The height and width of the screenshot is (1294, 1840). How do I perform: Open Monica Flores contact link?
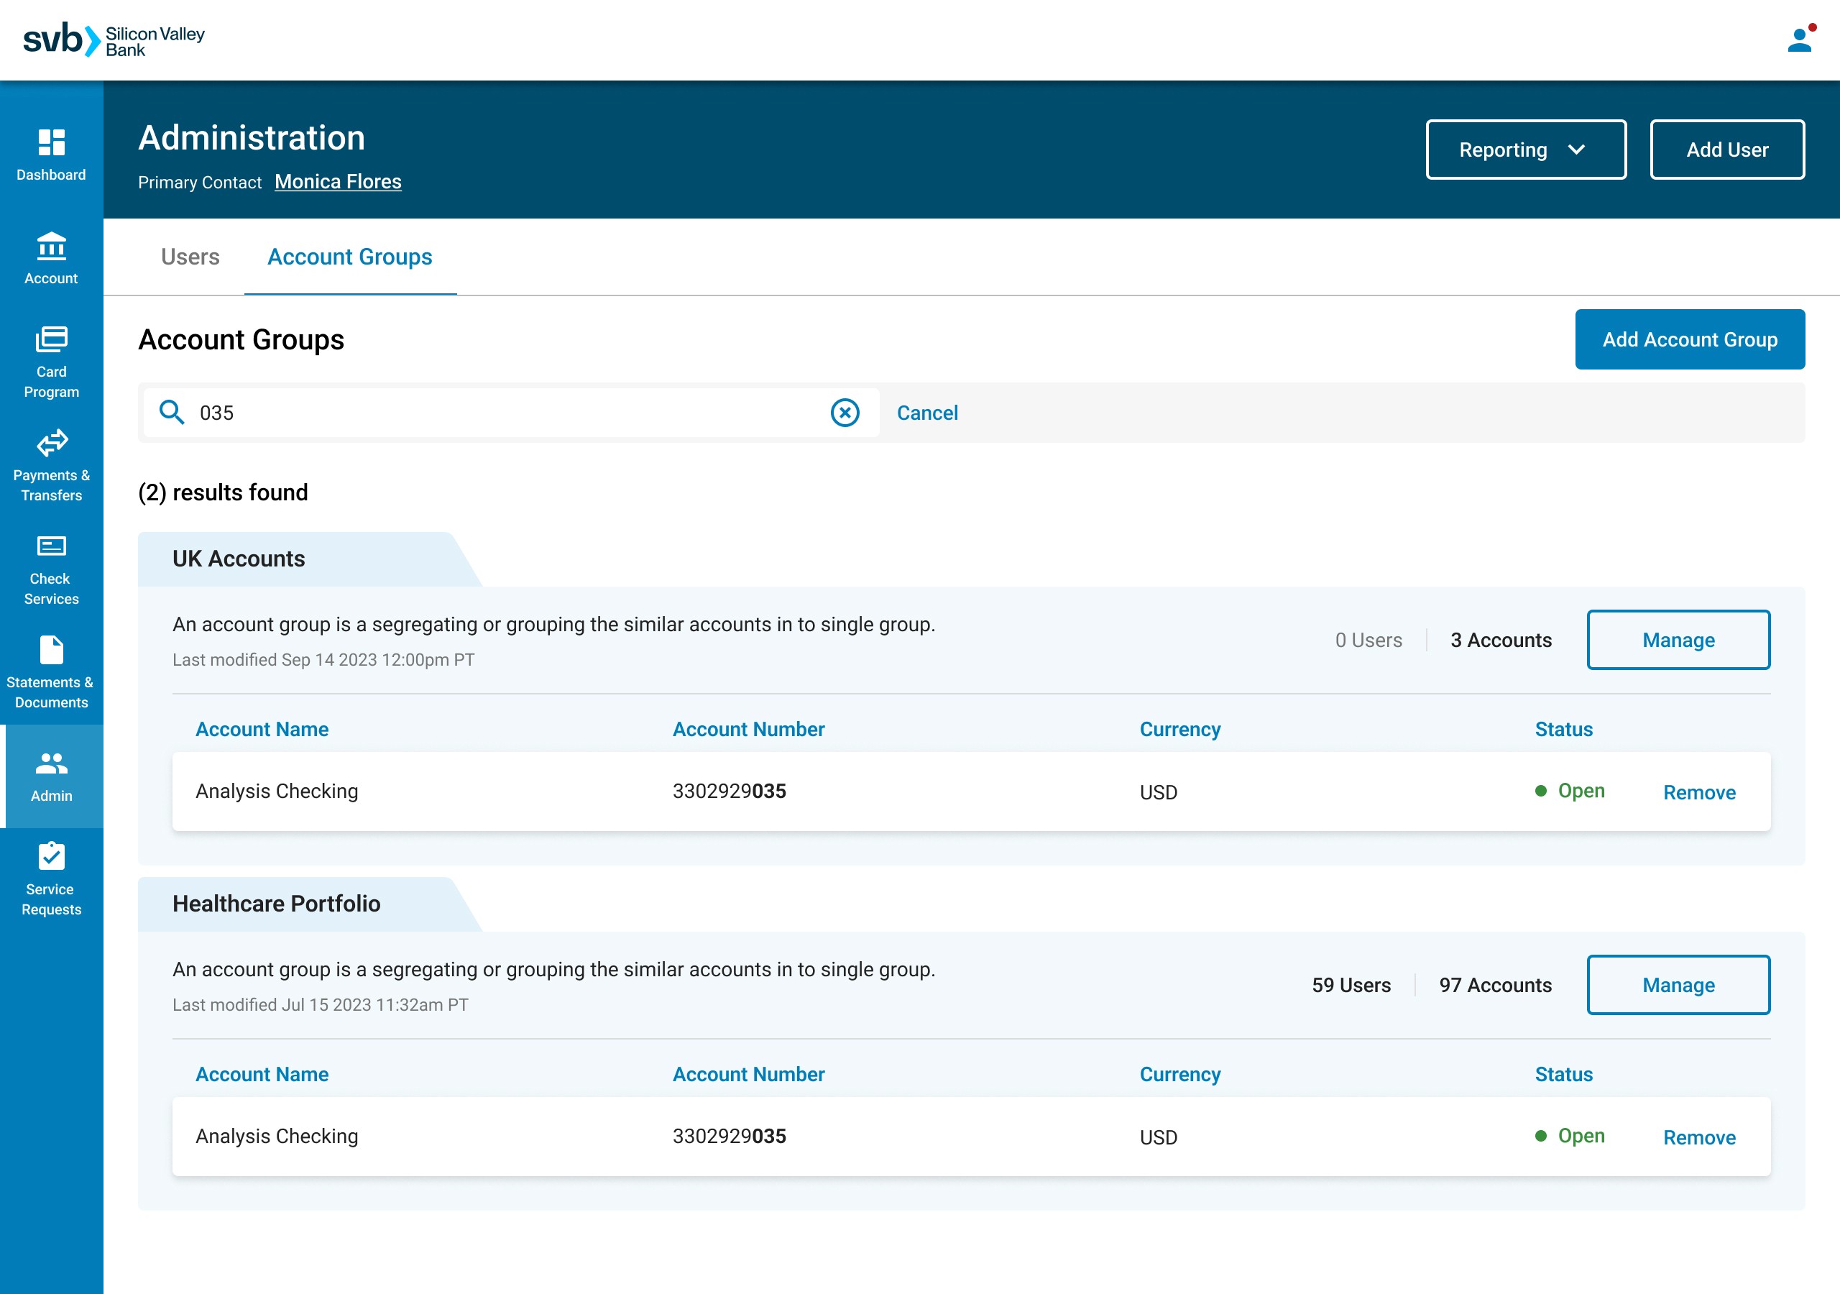337,182
